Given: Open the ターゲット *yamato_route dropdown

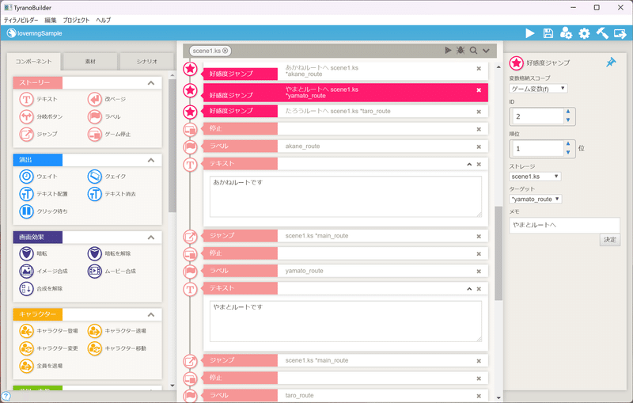Looking at the screenshot, I should point(536,199).
